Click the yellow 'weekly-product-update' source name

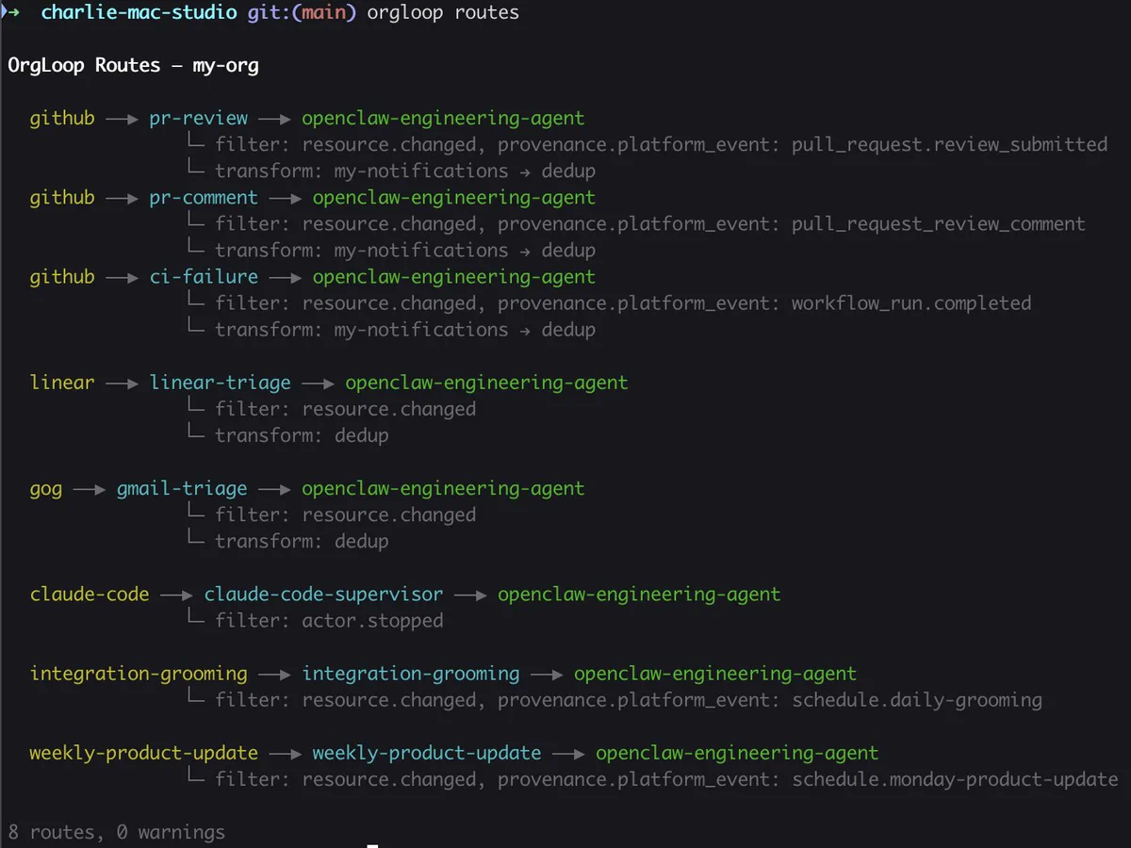[143, 753]
